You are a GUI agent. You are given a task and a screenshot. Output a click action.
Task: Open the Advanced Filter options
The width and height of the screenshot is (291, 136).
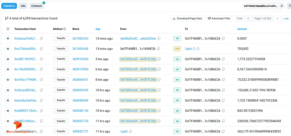(219, 18)
